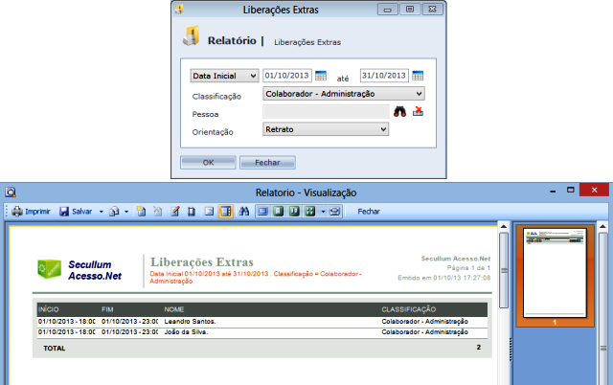Click the start date field 01/10/2013

(287, 76)
